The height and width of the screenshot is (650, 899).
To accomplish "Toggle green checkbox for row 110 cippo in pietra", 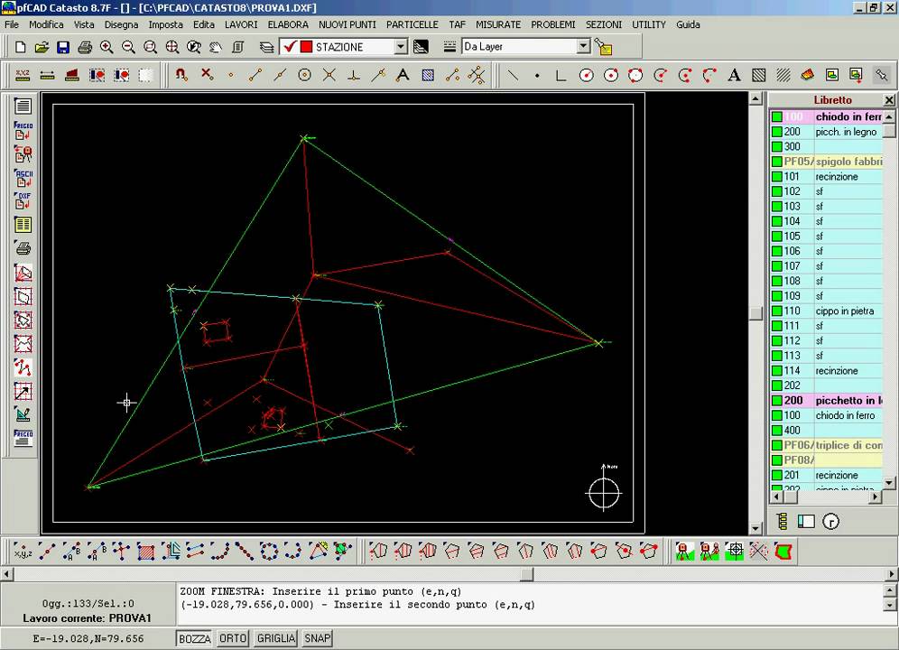I will 777,311.
